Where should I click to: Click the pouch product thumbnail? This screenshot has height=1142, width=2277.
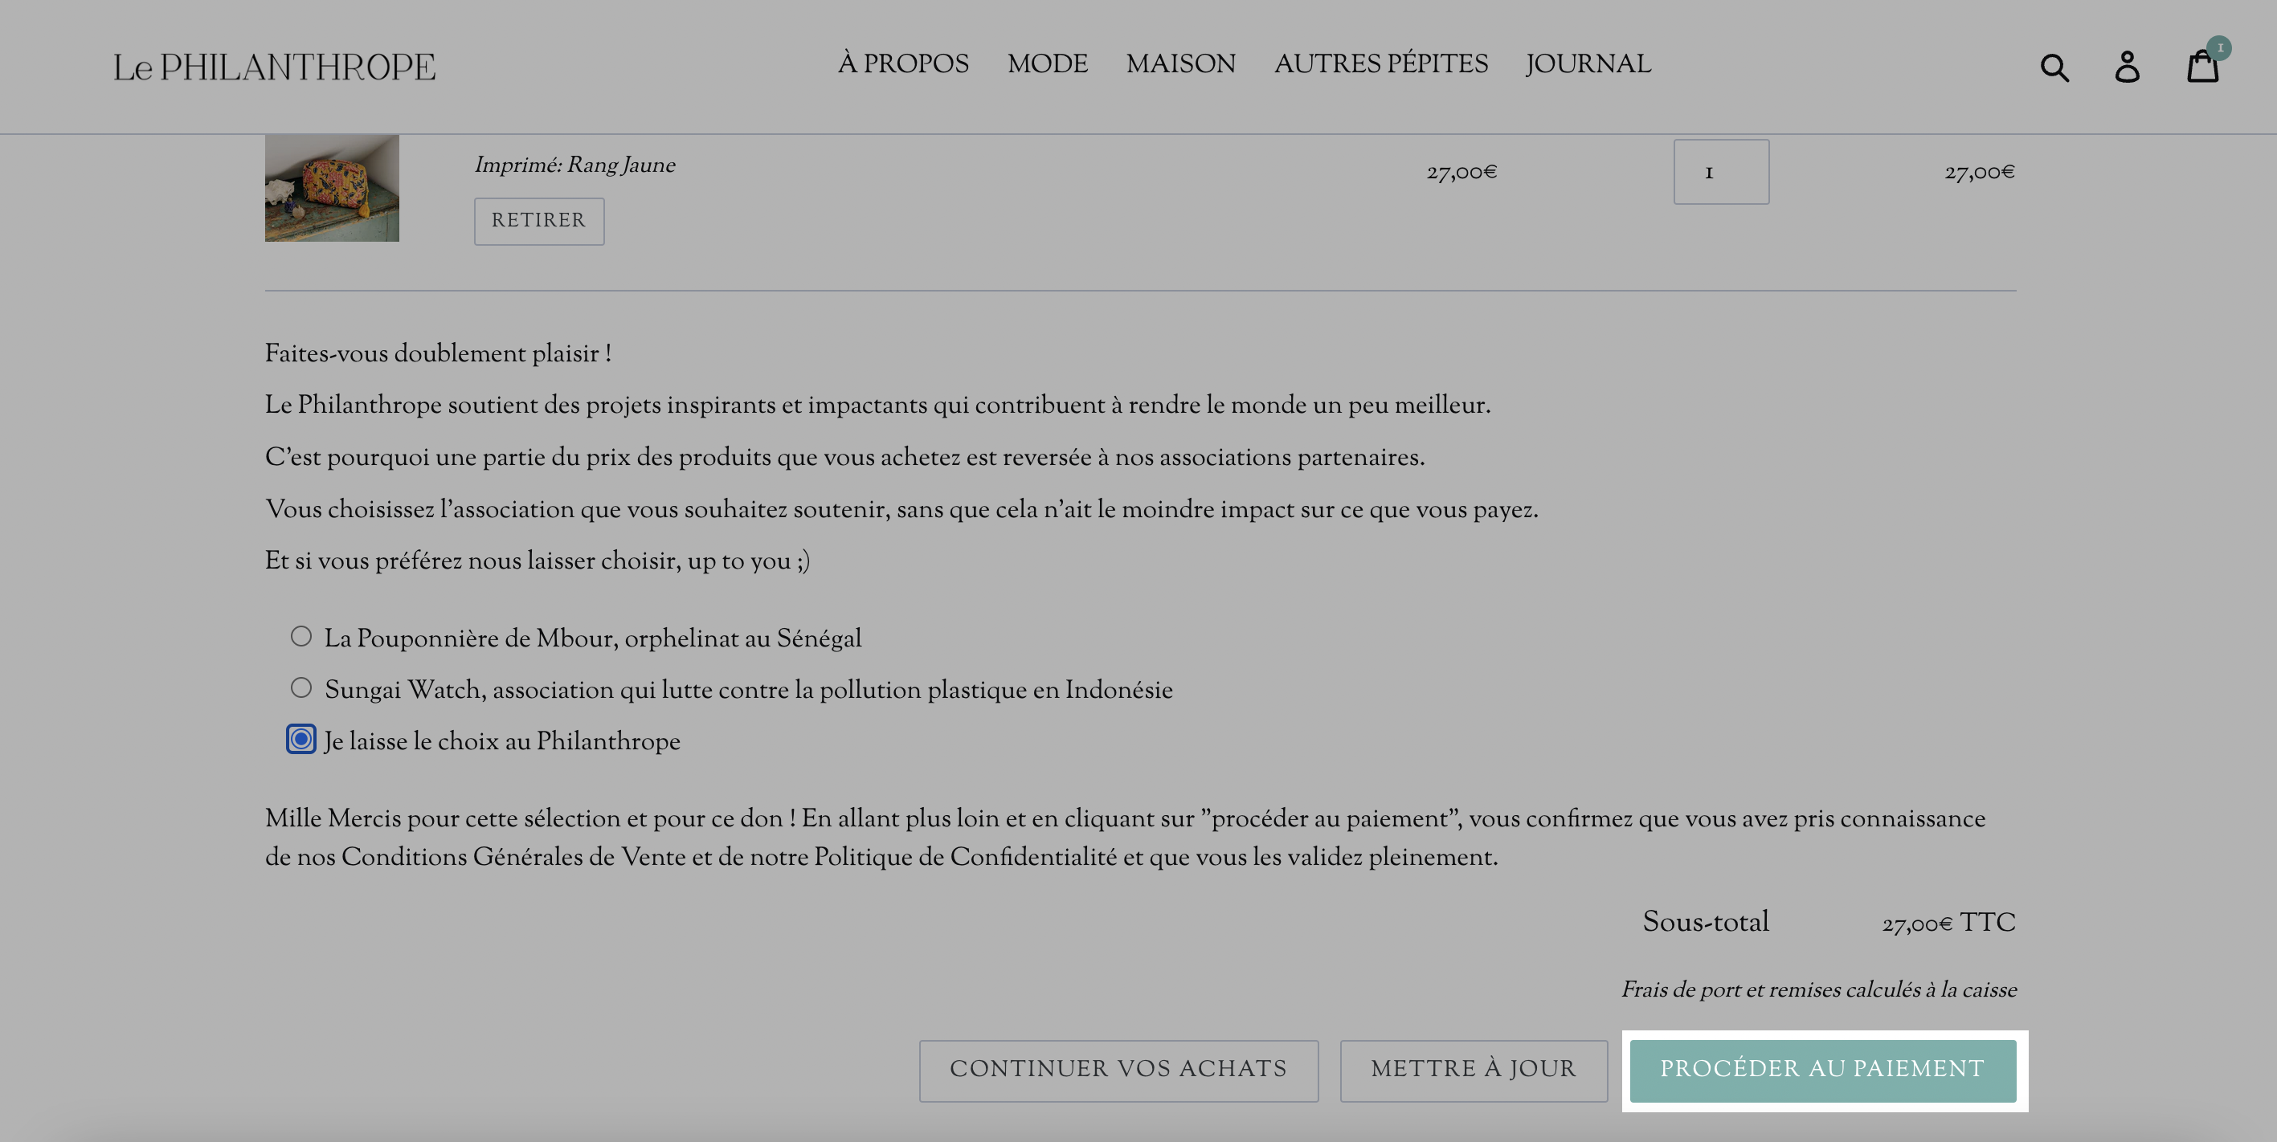(333, 188)
